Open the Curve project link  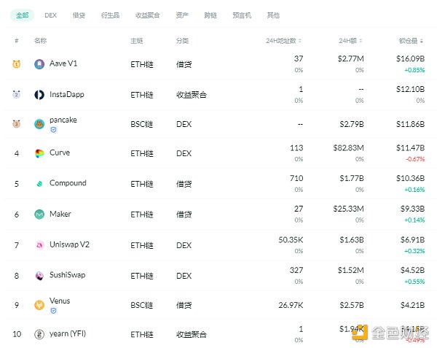click(60, 152)
